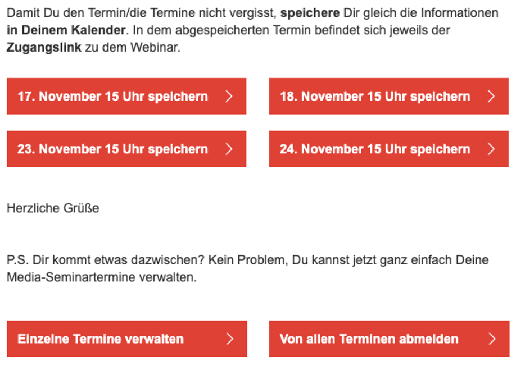Click the chevron arrow on the 18. November button
Viewport: 516px width, 365px height.
click(491, 97)
